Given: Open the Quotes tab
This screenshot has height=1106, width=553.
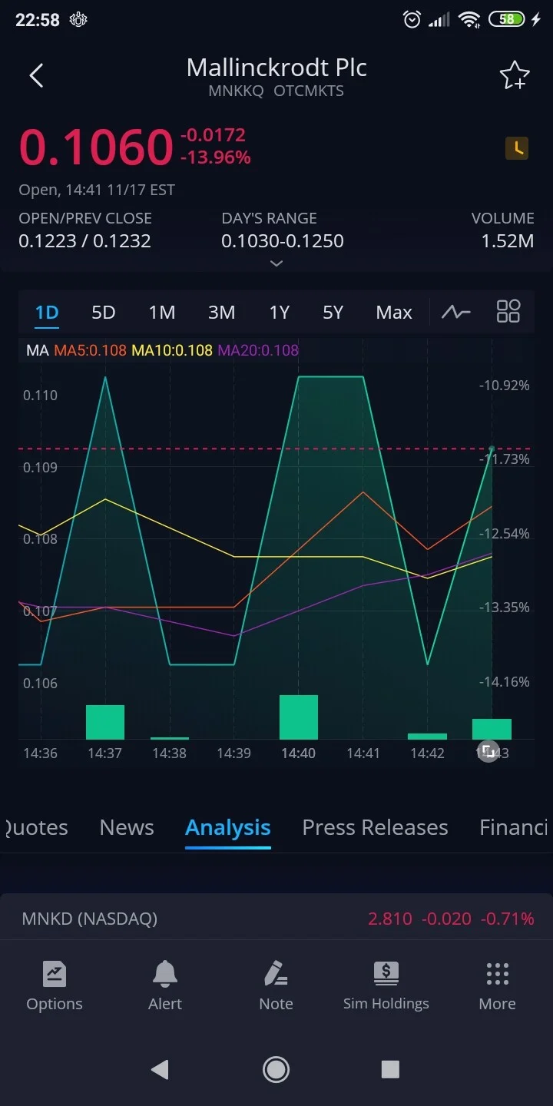Looking at the screenshot, I should click(35, 827).
